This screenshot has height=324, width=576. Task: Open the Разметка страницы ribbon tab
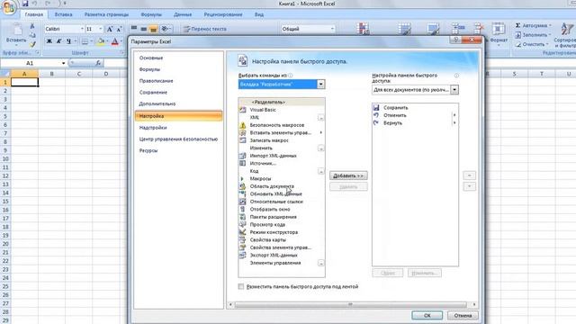[106, 14]
